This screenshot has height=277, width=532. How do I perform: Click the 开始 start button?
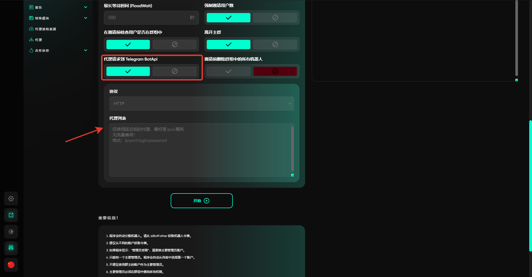coord(201,201)
